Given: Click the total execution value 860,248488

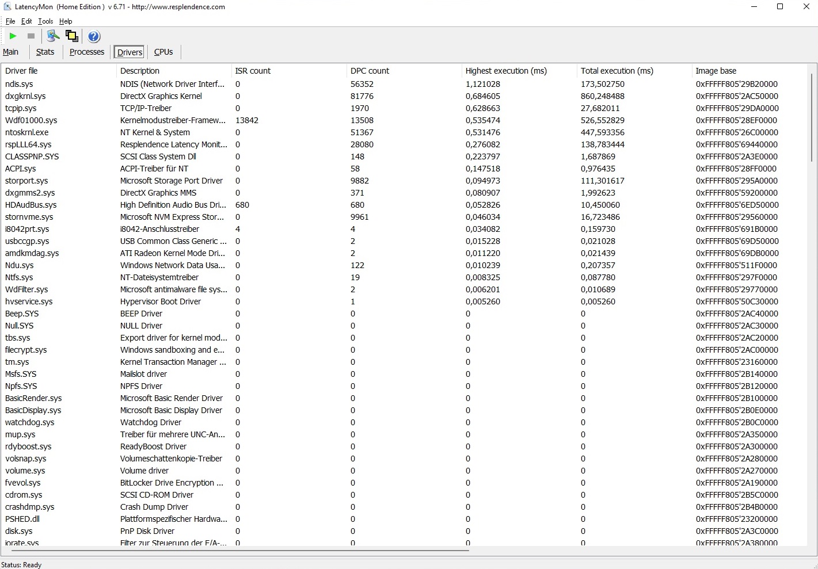Looking at the screenshot, I should 603,96.
